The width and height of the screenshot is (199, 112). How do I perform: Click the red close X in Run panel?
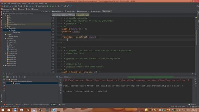click(4, 88)
